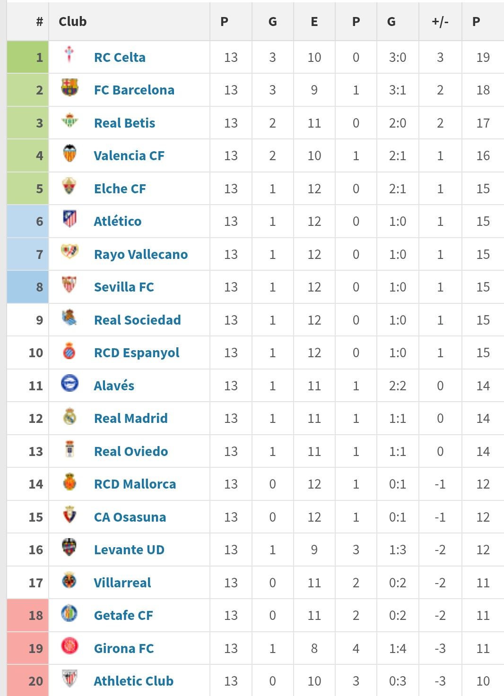Open the Sevilla FC team link
Image resolution: width=504 pixels, height=696 pixels.
click(124, 287)
